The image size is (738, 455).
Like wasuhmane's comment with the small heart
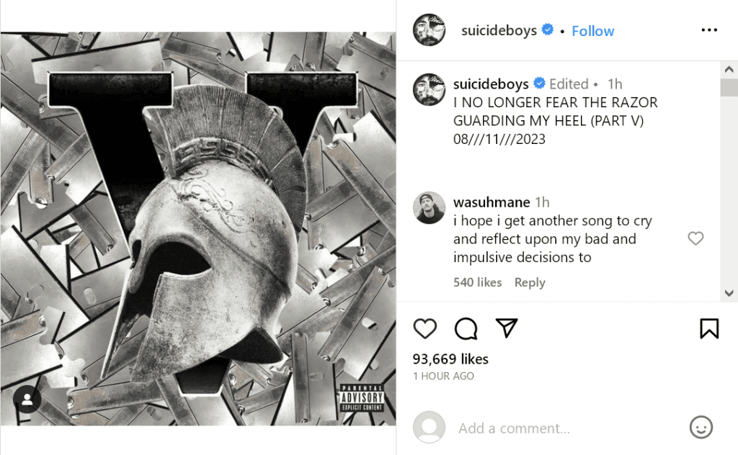tap(695, 238)
